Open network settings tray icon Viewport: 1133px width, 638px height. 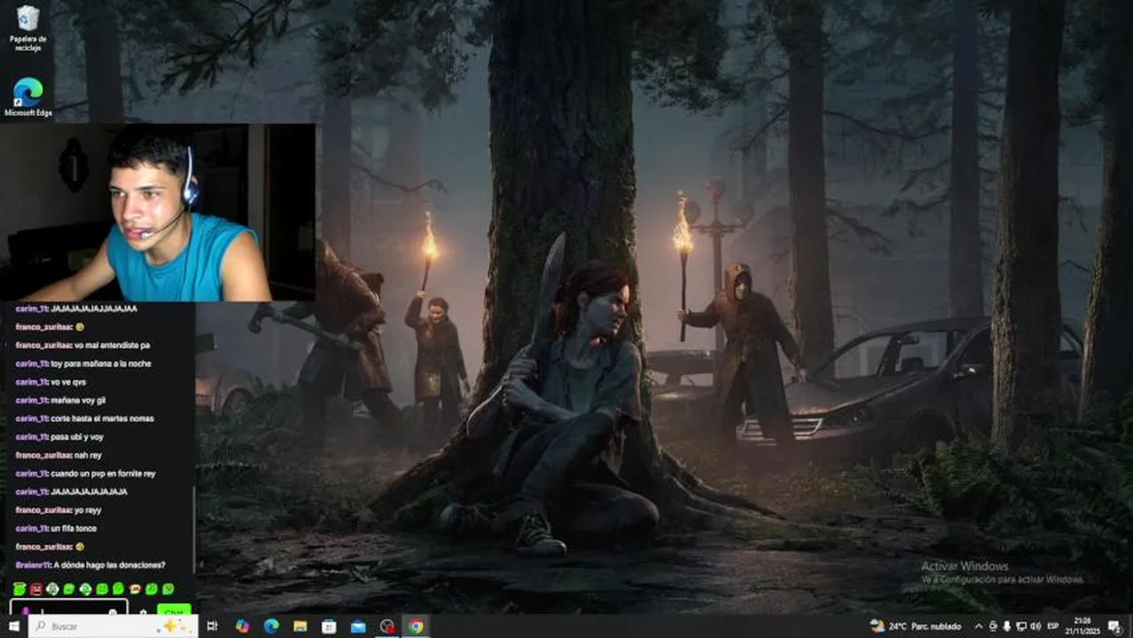[1021, 626]
